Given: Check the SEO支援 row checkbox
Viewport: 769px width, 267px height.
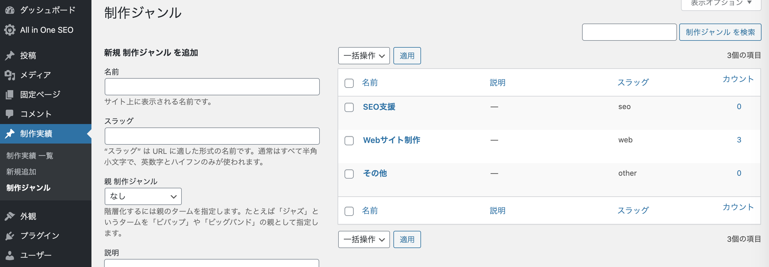Looking at the screenshot, I should click(349, 107).
